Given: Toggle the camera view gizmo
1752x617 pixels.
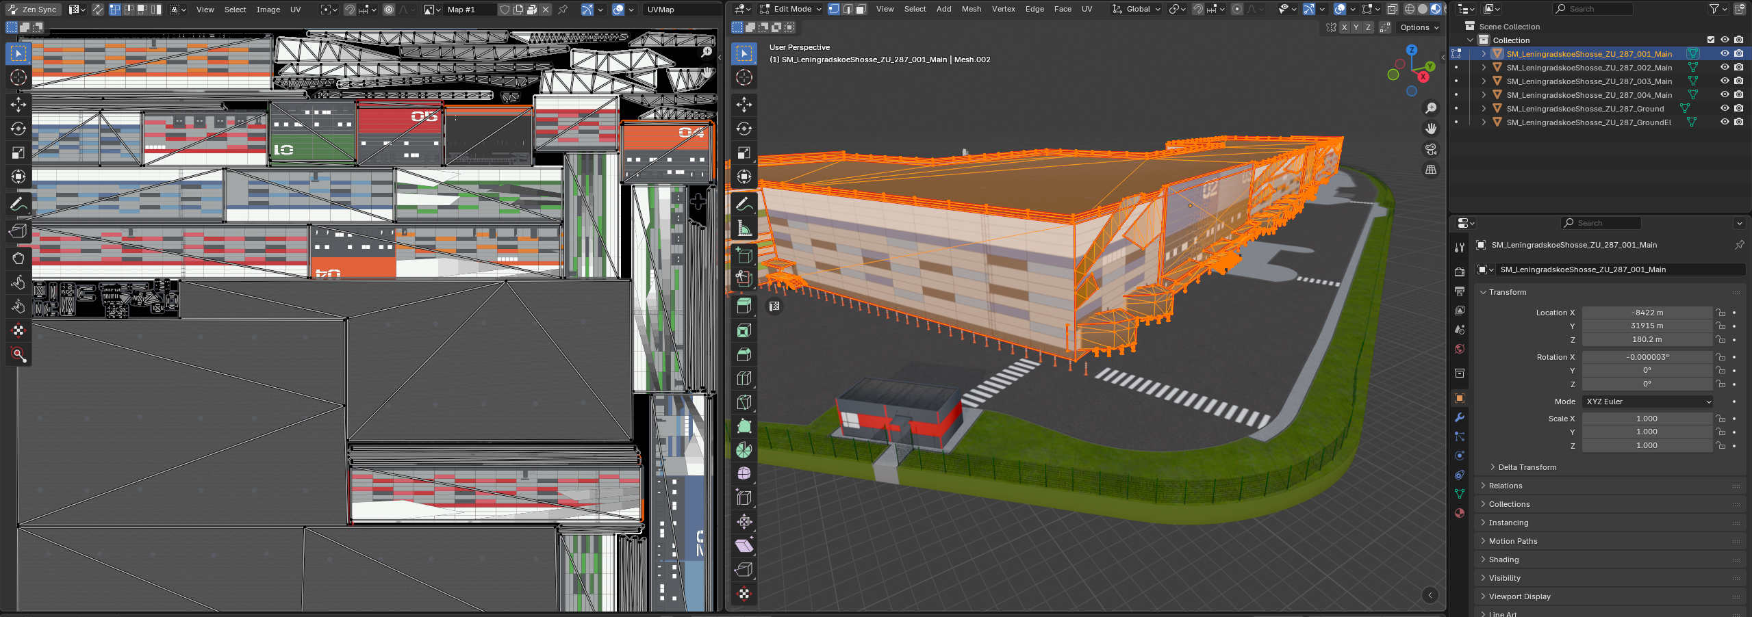Looking at the screenshot, I should 1431,149.
